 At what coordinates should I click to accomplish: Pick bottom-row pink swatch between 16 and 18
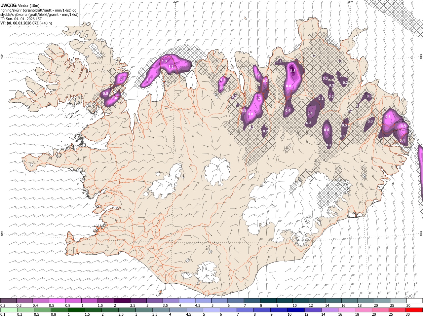pyautogui.click(x=347, y=310)
